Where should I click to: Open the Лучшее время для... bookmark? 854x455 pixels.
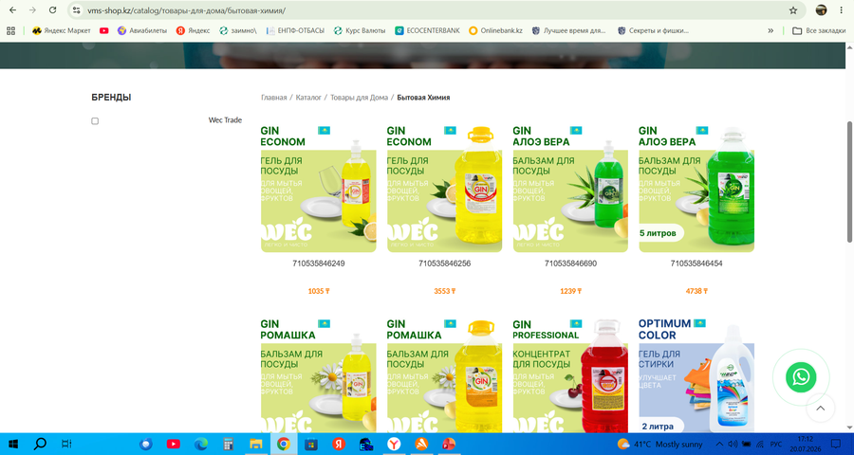569,31
